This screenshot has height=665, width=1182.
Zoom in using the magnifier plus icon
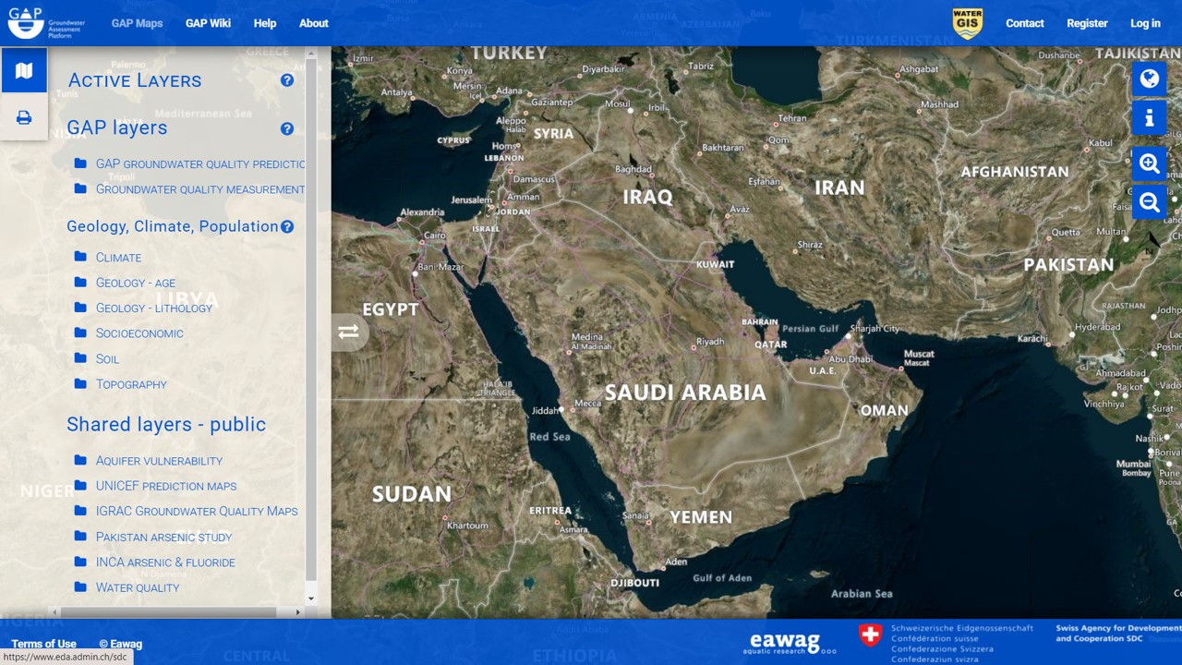[x=1149, y=163]
